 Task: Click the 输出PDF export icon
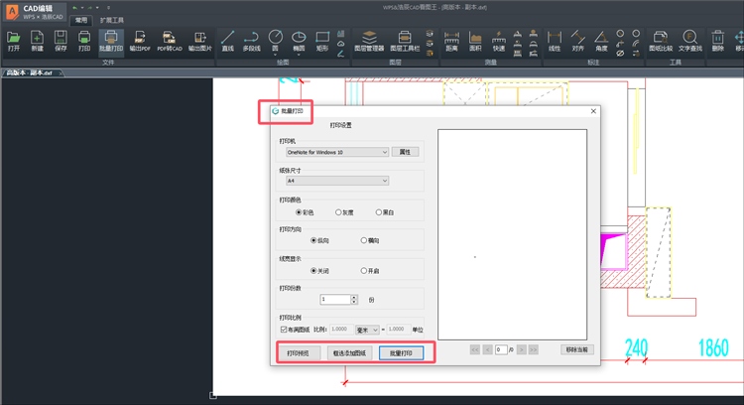pyautogui.click(x=140, y=40)
